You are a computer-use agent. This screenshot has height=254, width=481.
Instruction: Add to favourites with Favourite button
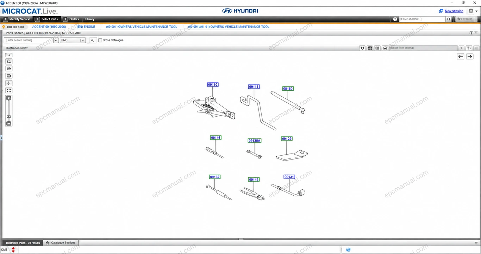[464, 19]
